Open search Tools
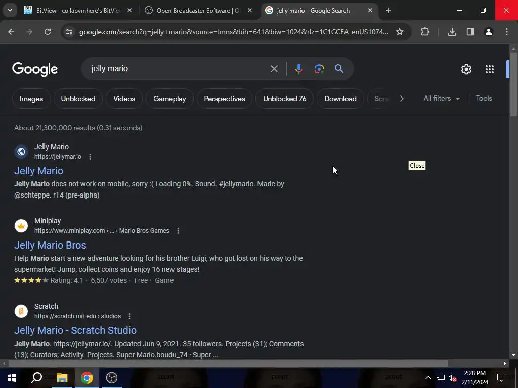518x388 pixels. (484, 99)
